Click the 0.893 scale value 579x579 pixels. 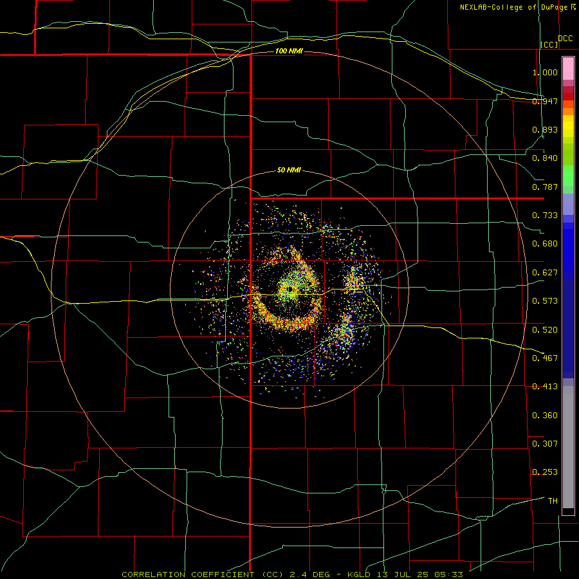point(545,129)
